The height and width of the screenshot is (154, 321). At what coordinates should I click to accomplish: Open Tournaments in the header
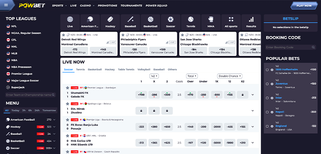coord(131,6)
